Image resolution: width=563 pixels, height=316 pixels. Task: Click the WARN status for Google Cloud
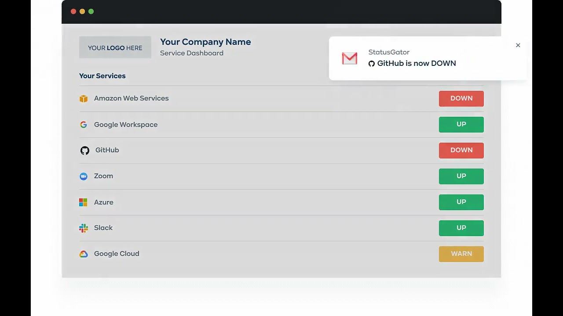pyautogui.click(x=461, y=254)
